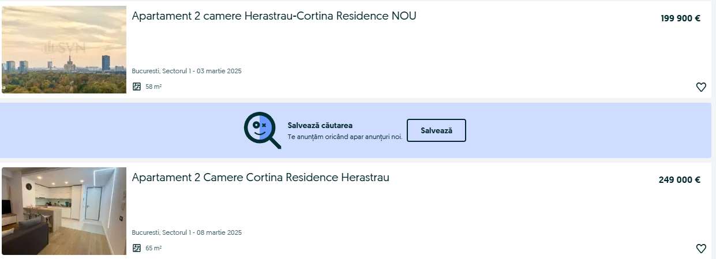Click the location line dated 08 martie 2025
716x259 pixels.
pyautogui.click(x=187, y=233)
